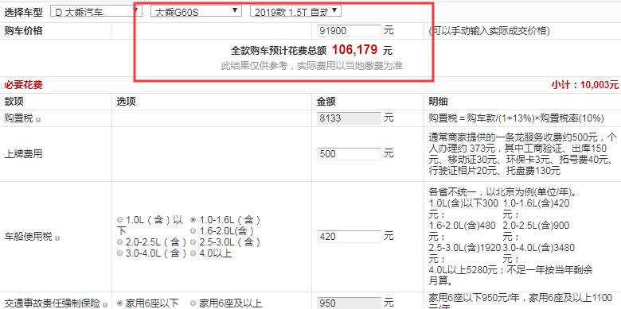Click the 购置税 amount field 8133
The width and height of the screenshot is (621, 309).
349,118
